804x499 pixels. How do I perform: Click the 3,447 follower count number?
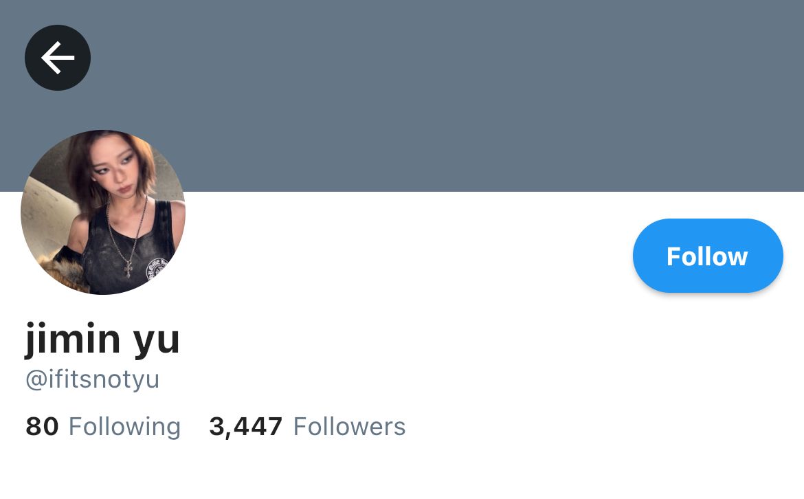[245, 427]
